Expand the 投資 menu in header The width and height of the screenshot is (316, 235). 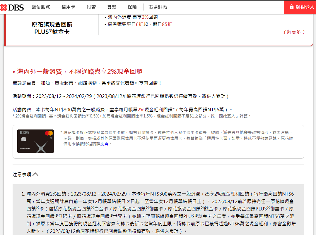click(x=91, y=7)
